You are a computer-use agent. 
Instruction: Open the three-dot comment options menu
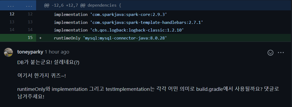[x=281, y=53]
